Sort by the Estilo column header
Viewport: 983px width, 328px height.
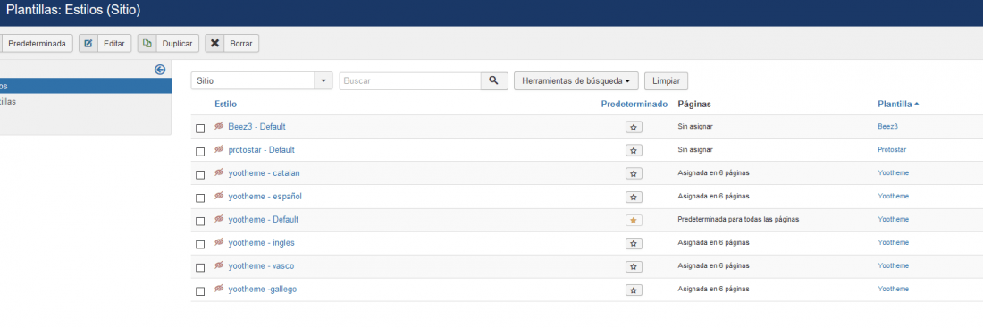pos(226,104)
